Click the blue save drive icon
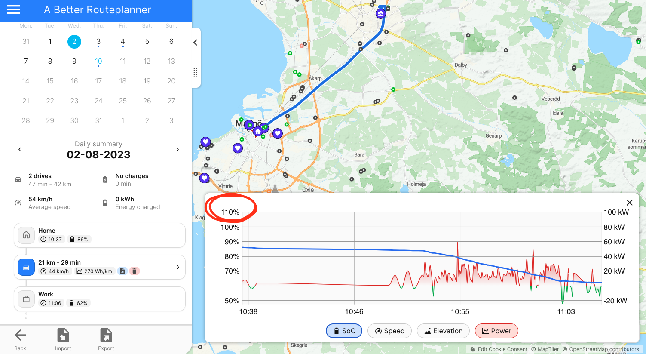 pyautogui.click(x=122, y=271)
